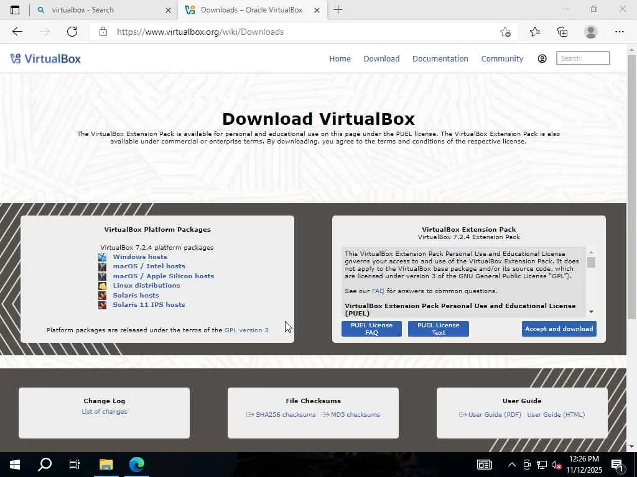Image resolution: width=637 pixels, height=477 pixels.
Task: Open the user account icon beside Community
Action: pos(542,59)
